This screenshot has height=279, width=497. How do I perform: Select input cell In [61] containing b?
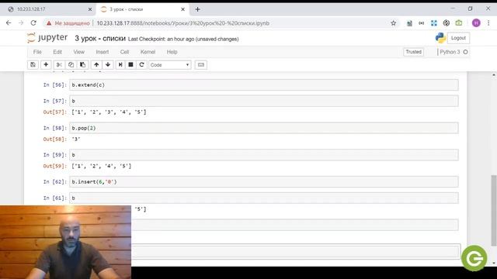coord(264,198)
